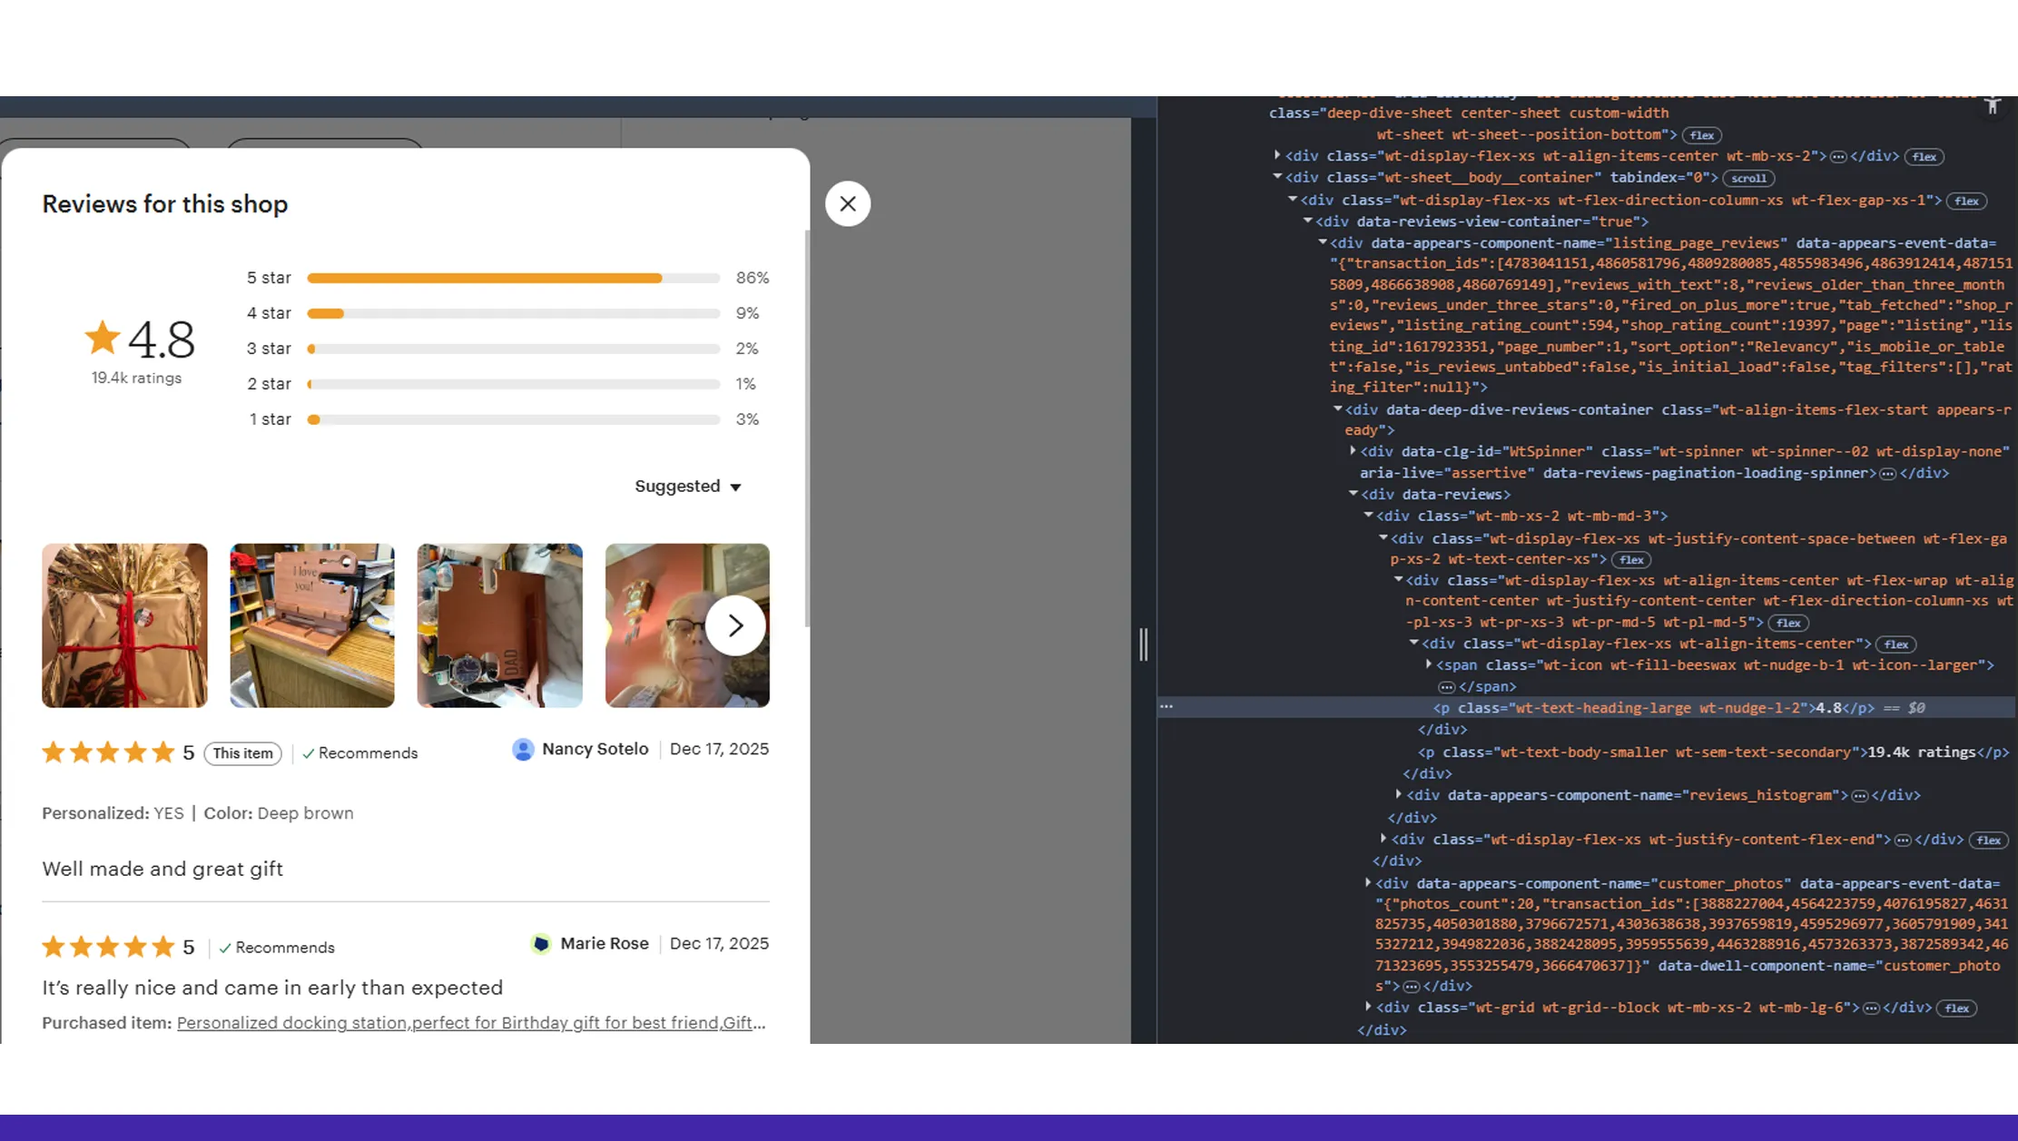Click the ellipsis expander after the wt-spinner div
The width and height of the screenshot is (2018, 1141).
tap(1888, 473)
